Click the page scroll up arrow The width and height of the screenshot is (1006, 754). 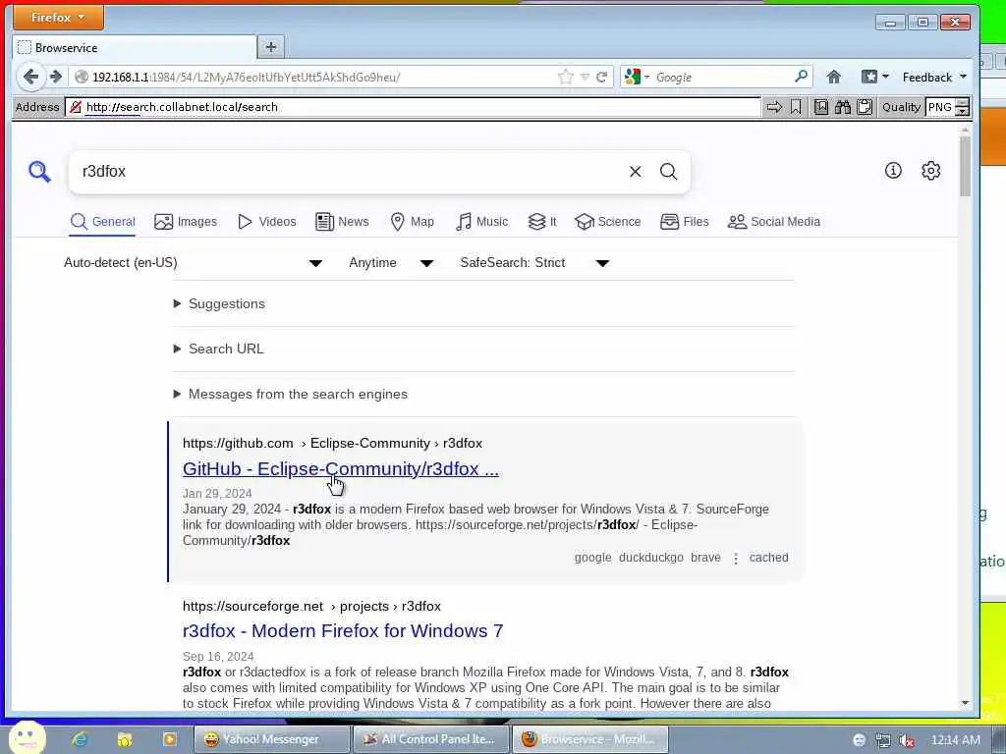pyautogui.click(x=965, y=131)
